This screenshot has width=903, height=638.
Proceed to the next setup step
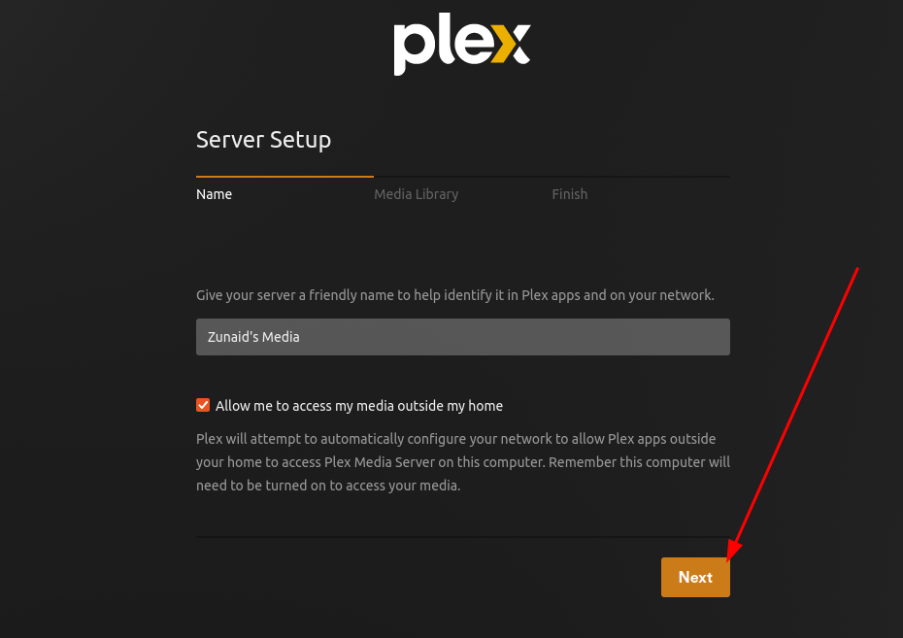(695, 577)
